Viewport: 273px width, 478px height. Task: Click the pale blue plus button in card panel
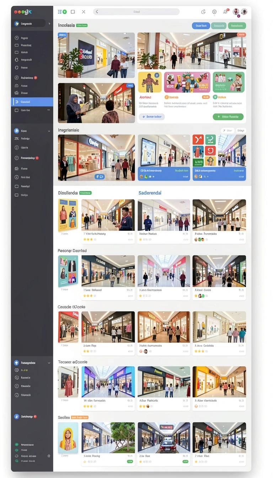[152, 117]
